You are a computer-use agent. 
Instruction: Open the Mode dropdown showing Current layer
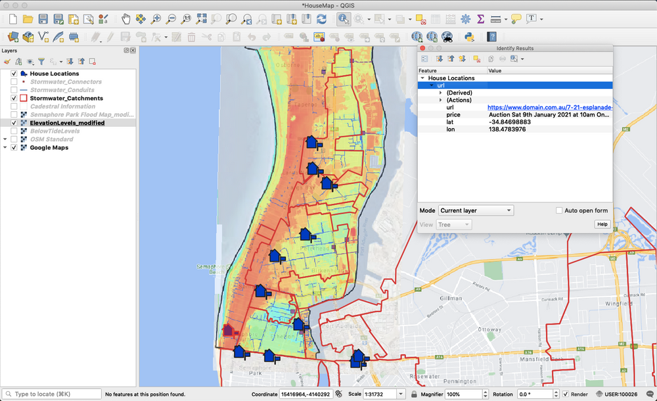[x=476, y=210]
